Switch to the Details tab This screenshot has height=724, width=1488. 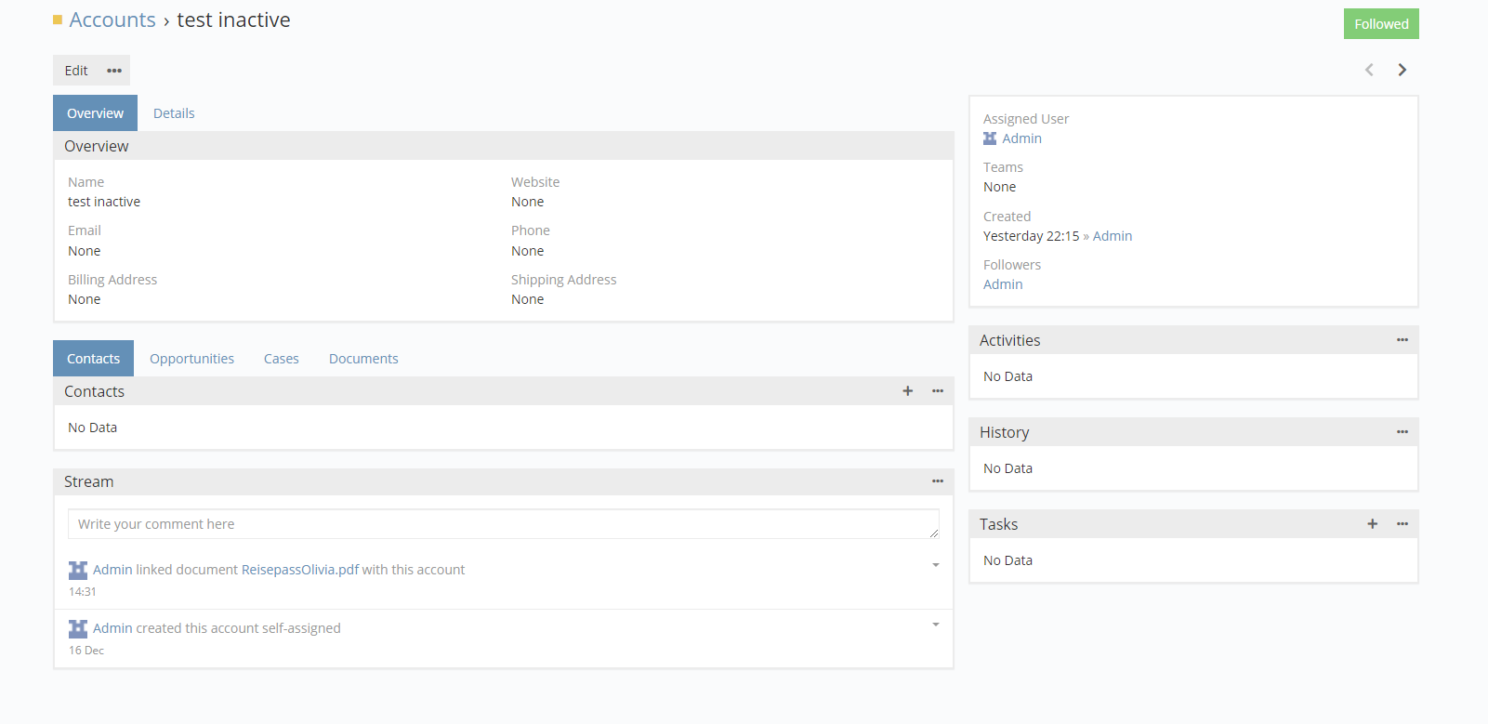(174, 113)
